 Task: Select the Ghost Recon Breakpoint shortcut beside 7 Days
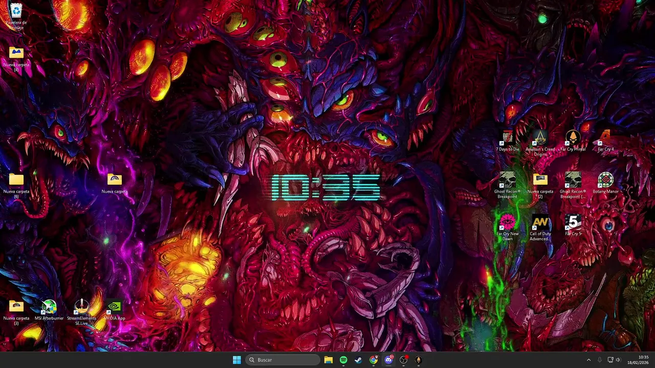(x=508, y=186)
